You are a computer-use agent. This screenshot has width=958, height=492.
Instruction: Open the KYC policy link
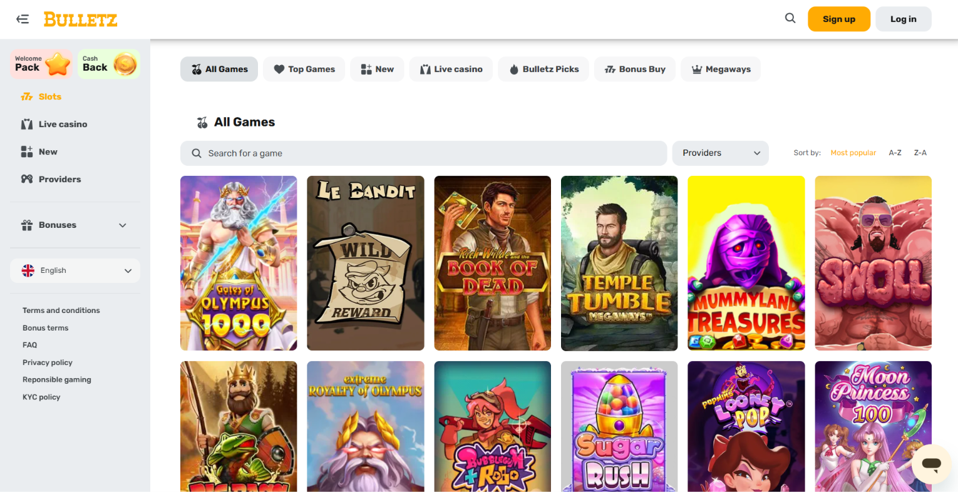41,397
